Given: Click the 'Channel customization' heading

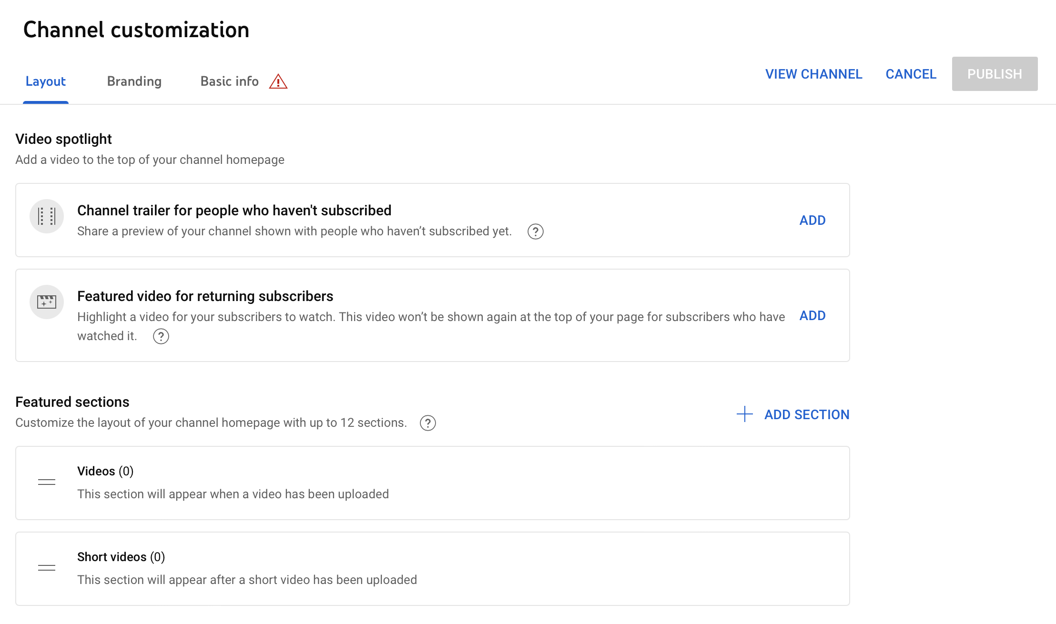Looking at the screenshot, I should click(x=136, y=30).
